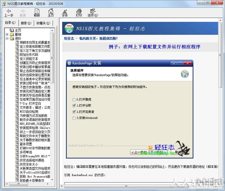
Task: Click page icon beside 改变字体大小
Action: coord(17,164)
